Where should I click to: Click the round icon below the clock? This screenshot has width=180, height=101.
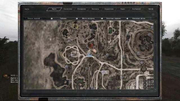153,15
